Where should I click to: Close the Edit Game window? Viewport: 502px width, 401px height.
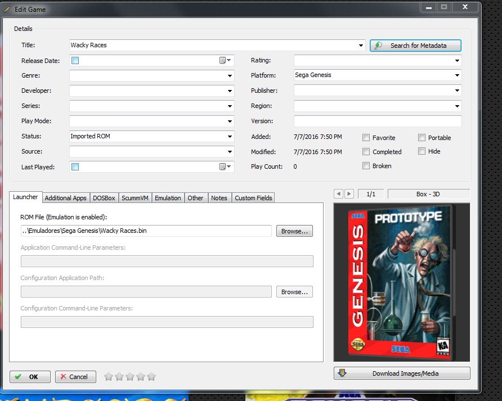pyautogui.click(x=465, y=7)
